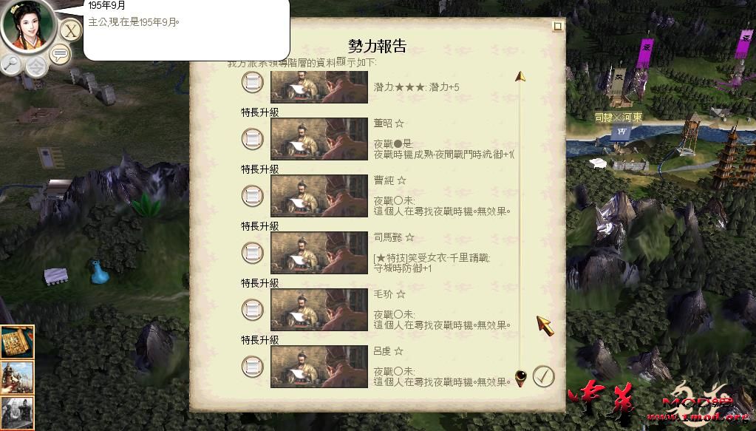Click the X button beside the advisor portrait

(x=71, y=31)
